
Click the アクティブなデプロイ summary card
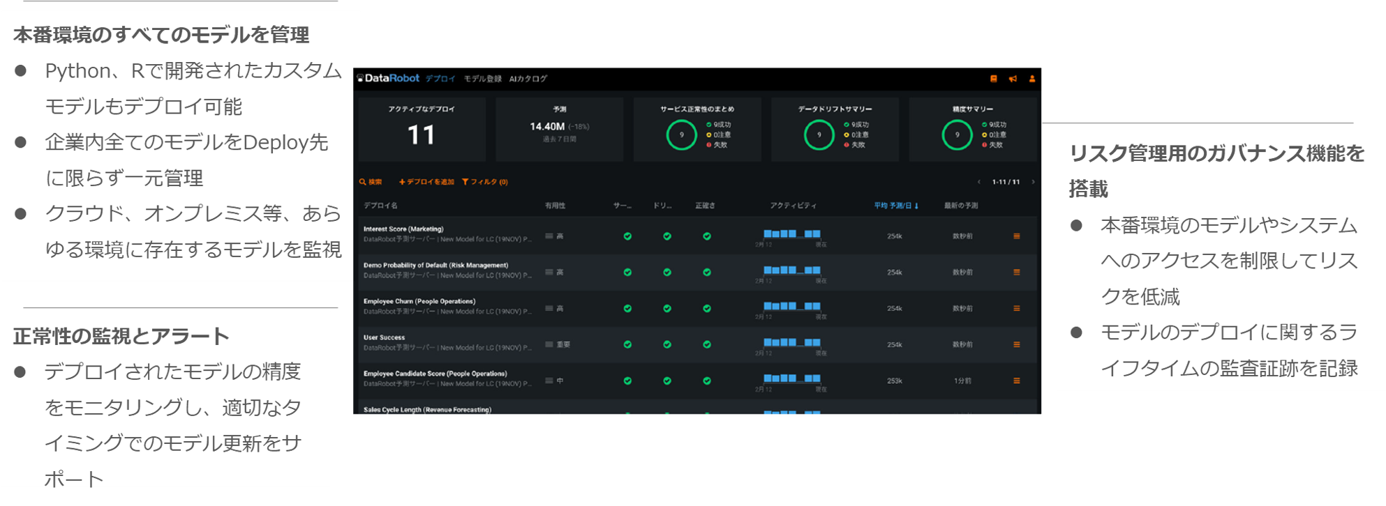[422, 129]
